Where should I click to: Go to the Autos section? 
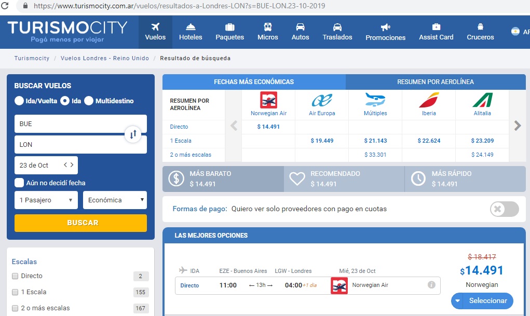tap(300, 32)
